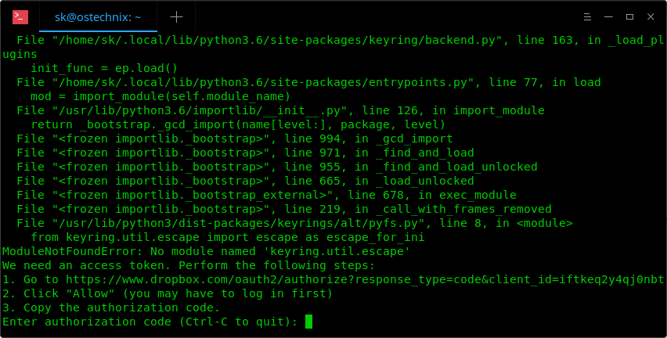Screen dimensions: 667x338
Task: Click the "from keyring.util.escape import" line
Action: [x=227, y=237]
